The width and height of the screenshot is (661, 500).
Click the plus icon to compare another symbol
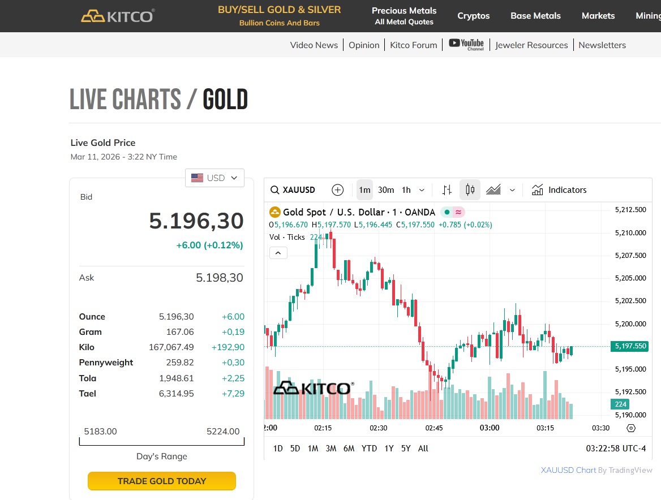[338, 190]
